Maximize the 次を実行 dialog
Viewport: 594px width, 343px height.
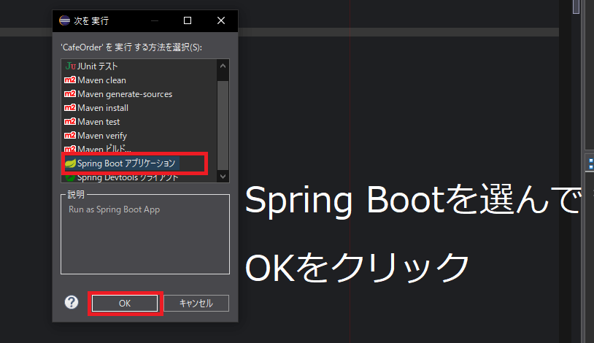pos(188,20)
